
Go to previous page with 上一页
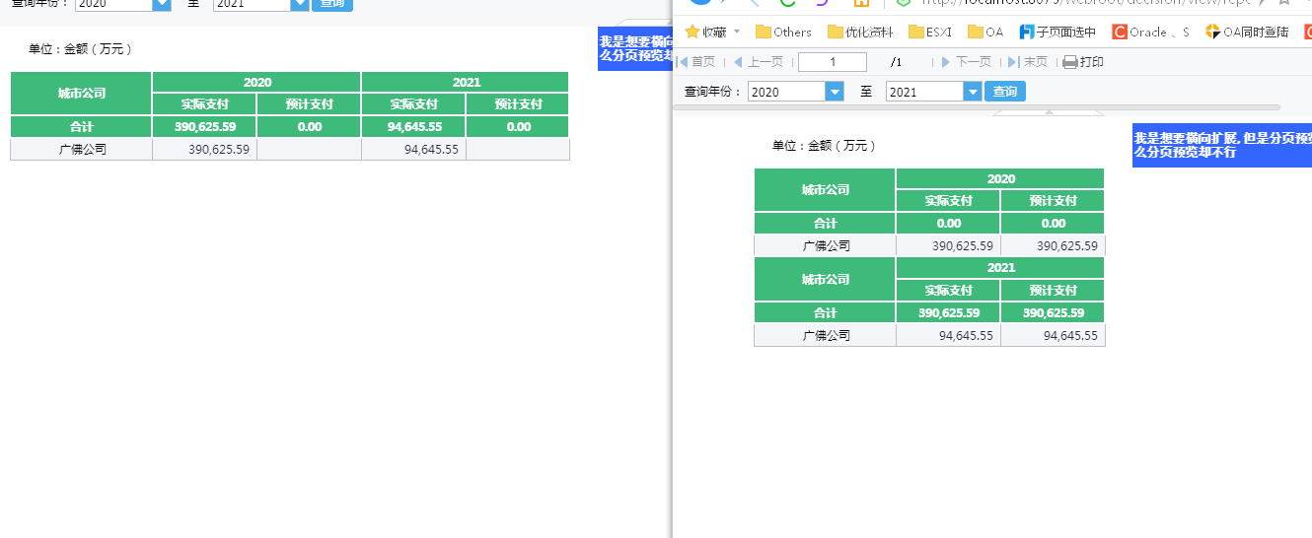click(x=759, y=62)
